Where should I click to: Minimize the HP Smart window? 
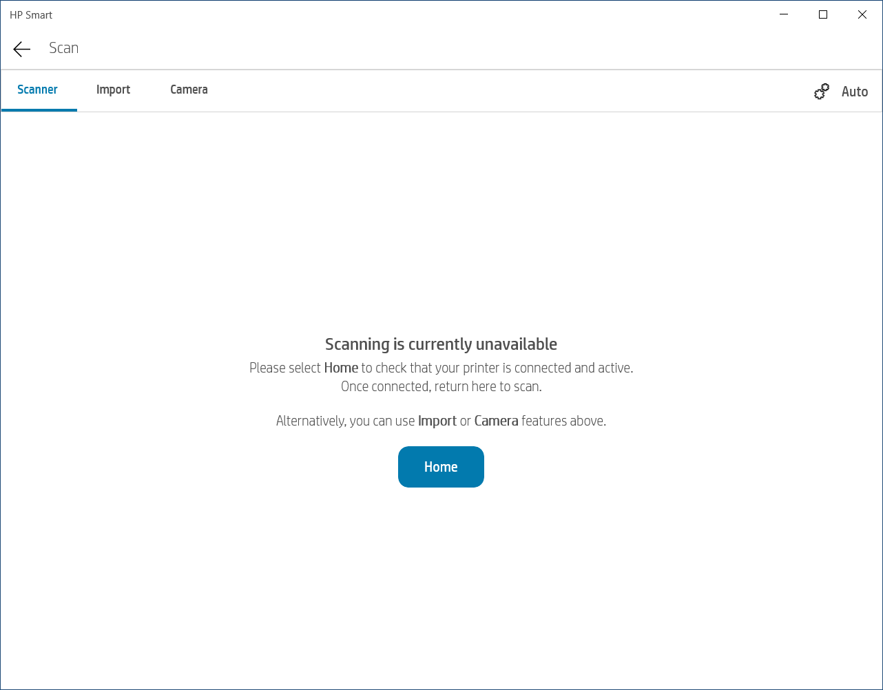[x=783, y=14]
